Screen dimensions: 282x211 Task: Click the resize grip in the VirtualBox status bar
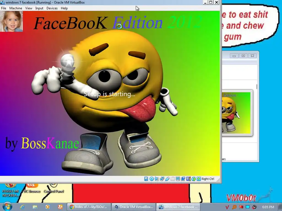[x=218, y=180]
